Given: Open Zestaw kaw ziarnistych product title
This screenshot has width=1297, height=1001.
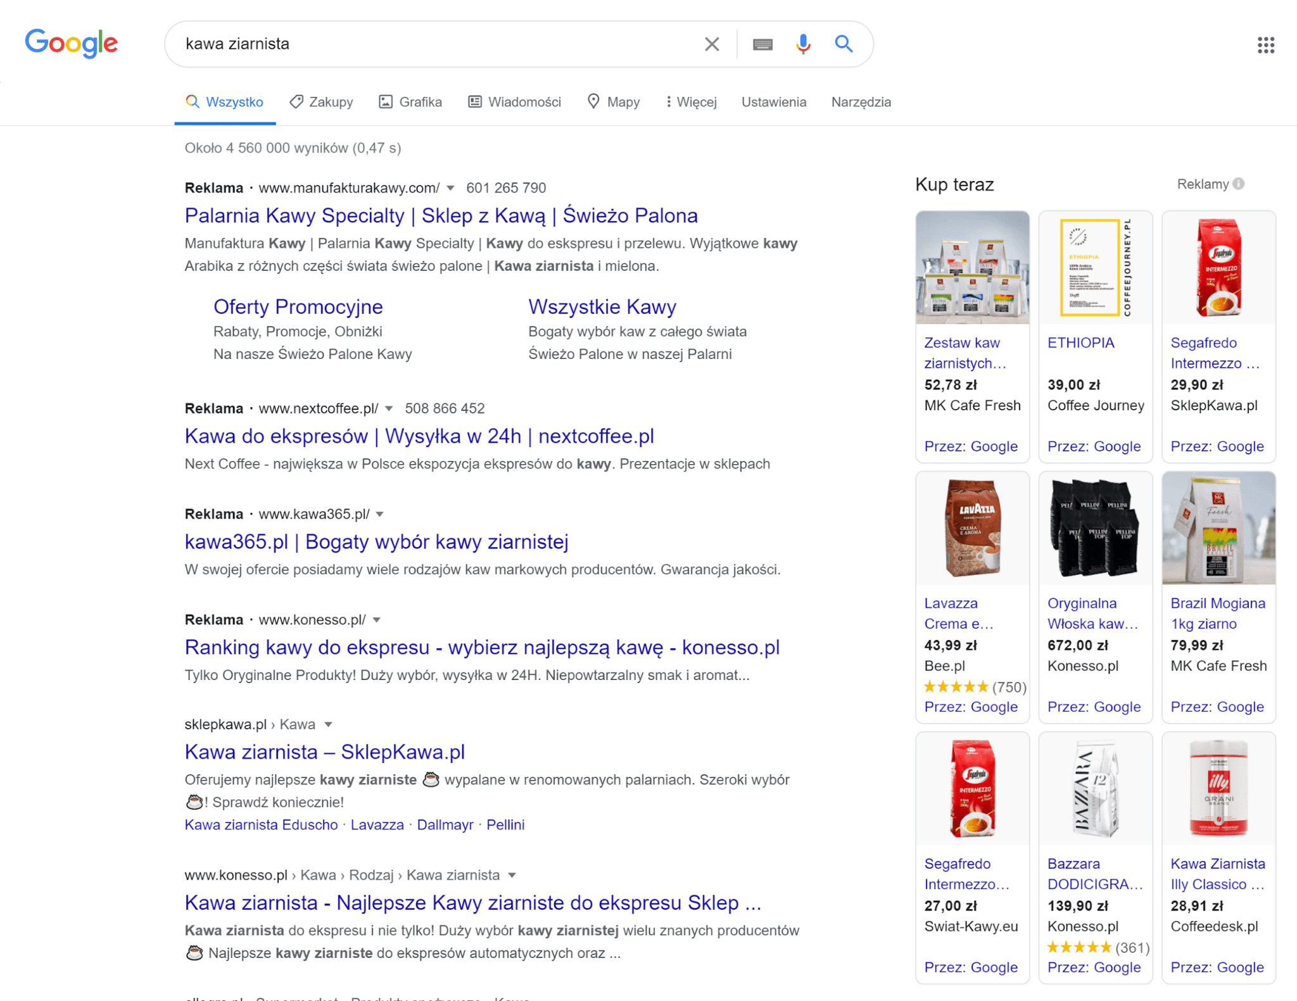Looking at the screenshot, I should point(965,353).
